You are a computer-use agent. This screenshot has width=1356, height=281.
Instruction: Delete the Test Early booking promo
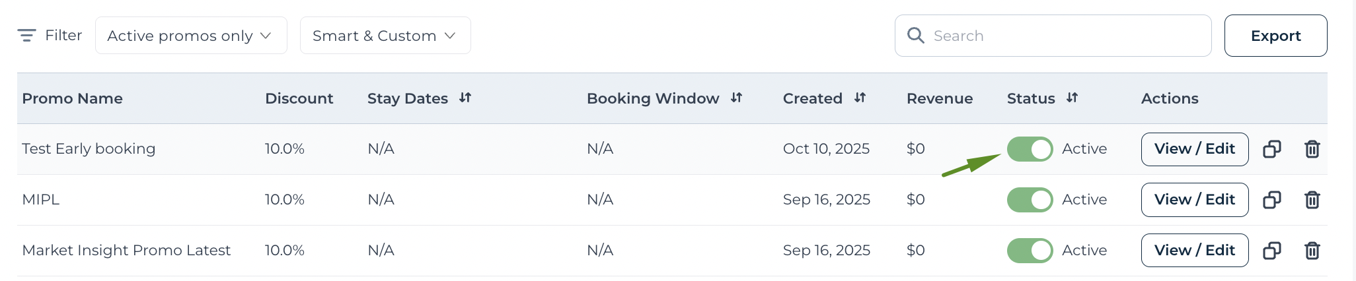coord(1312,150)
